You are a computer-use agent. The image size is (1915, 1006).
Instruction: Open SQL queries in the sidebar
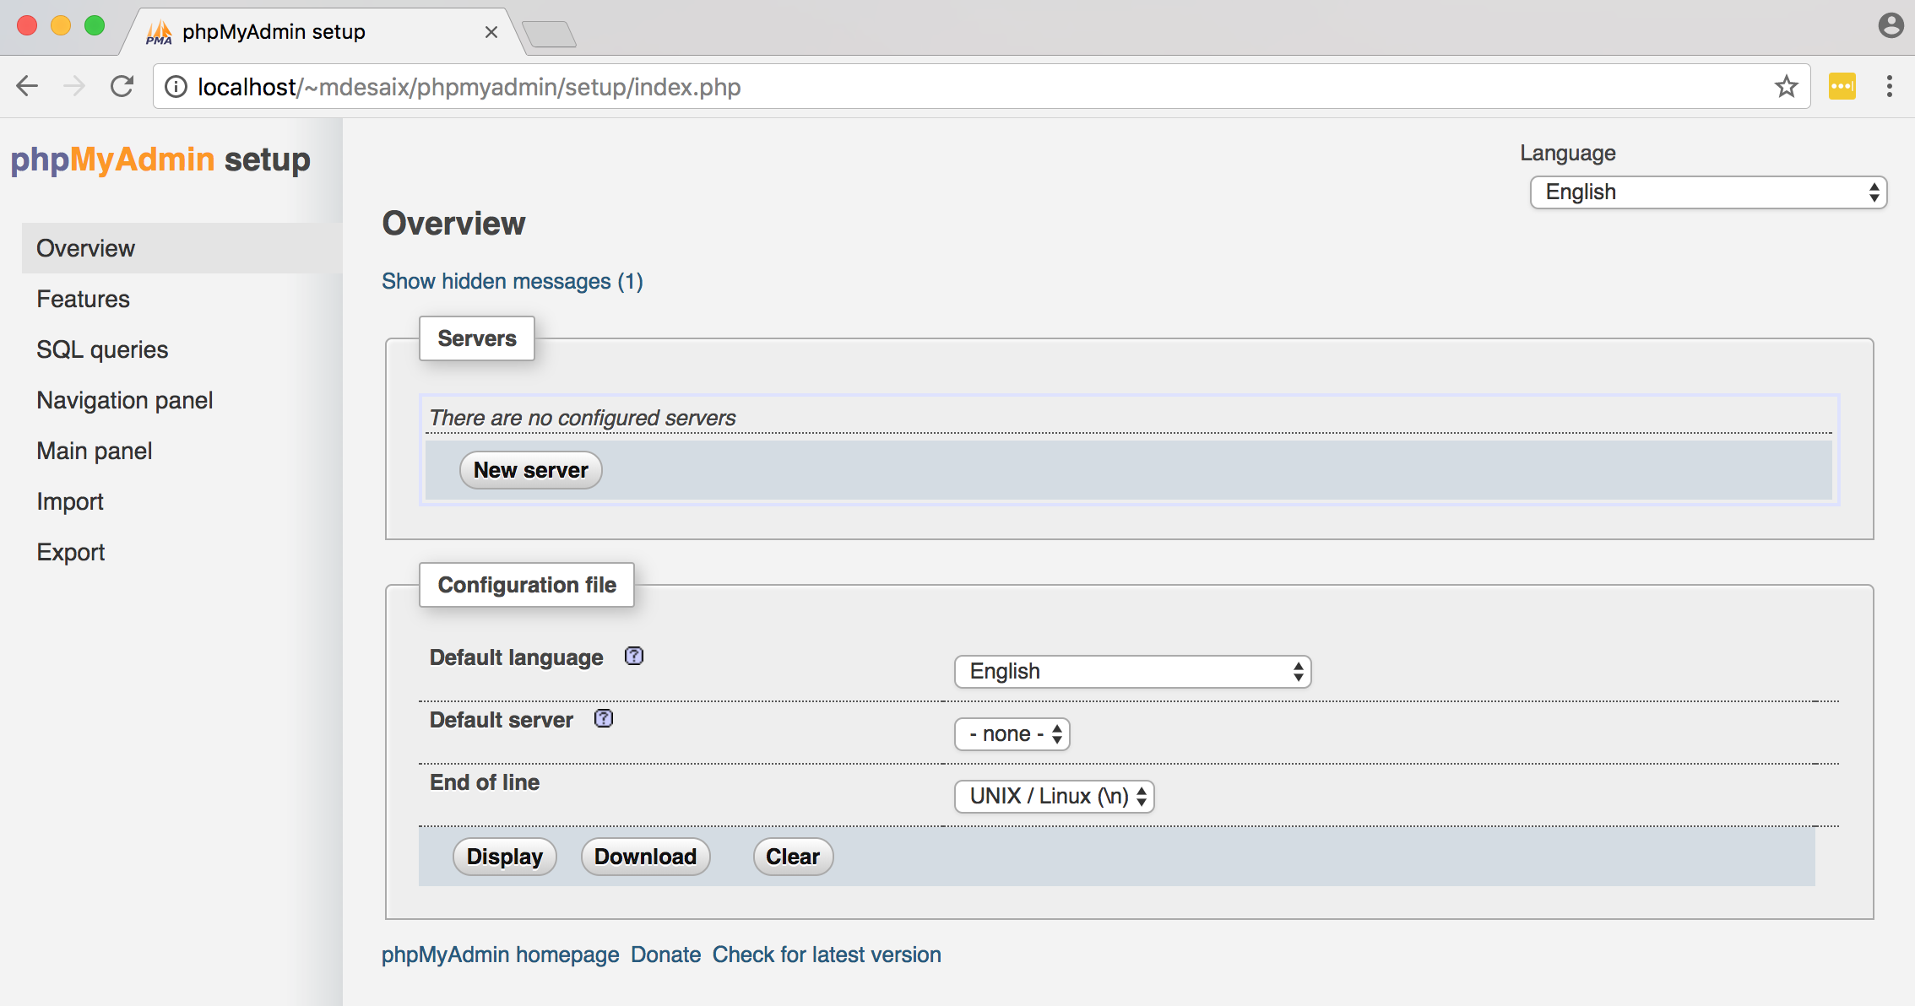click(x=102, y=349)
